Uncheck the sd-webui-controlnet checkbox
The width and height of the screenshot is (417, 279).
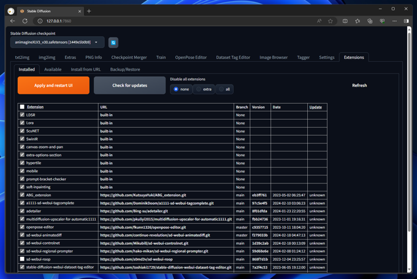click(22, 243)
